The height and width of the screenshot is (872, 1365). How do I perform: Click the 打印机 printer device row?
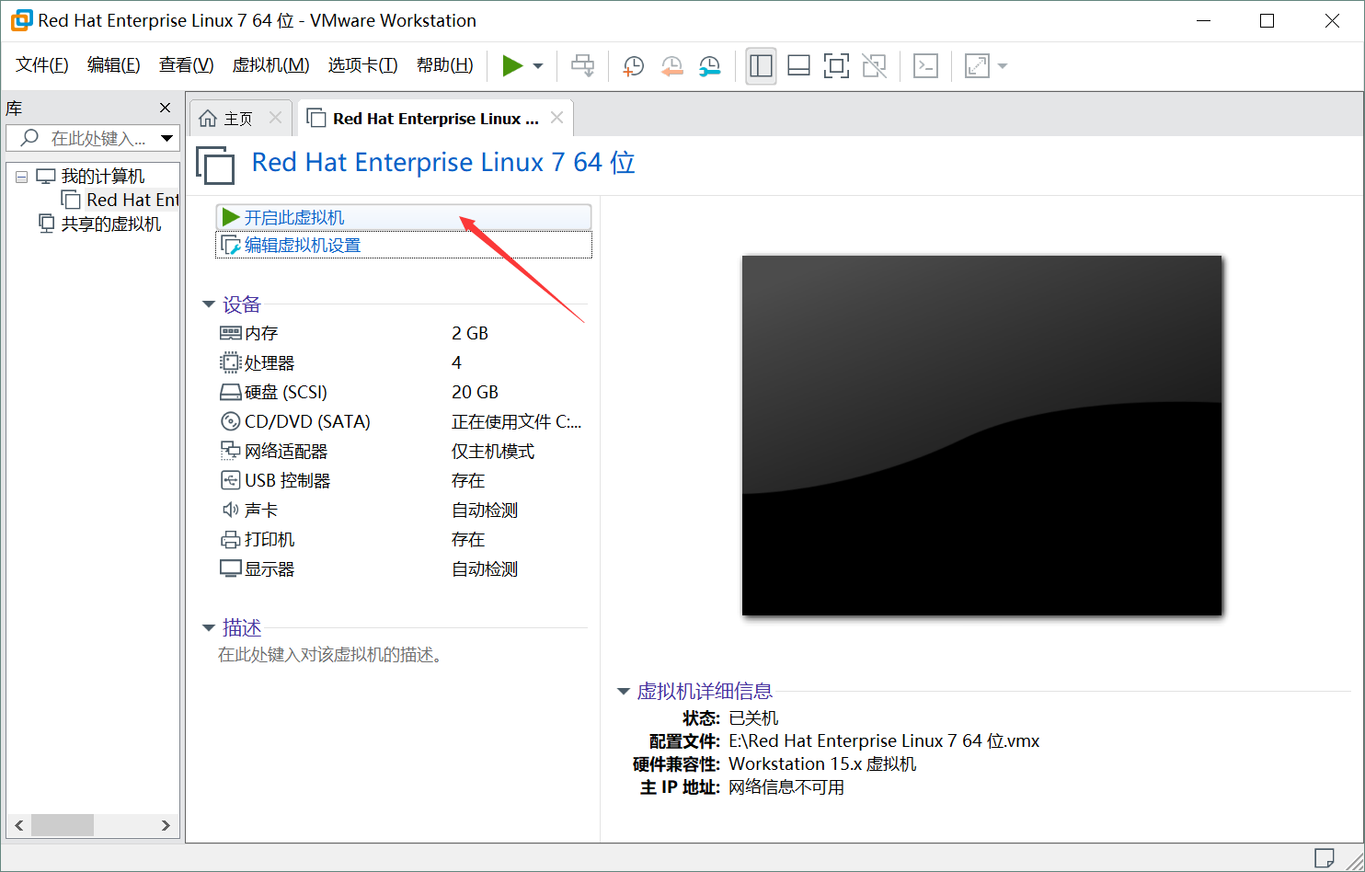click(x=403, y=539)
